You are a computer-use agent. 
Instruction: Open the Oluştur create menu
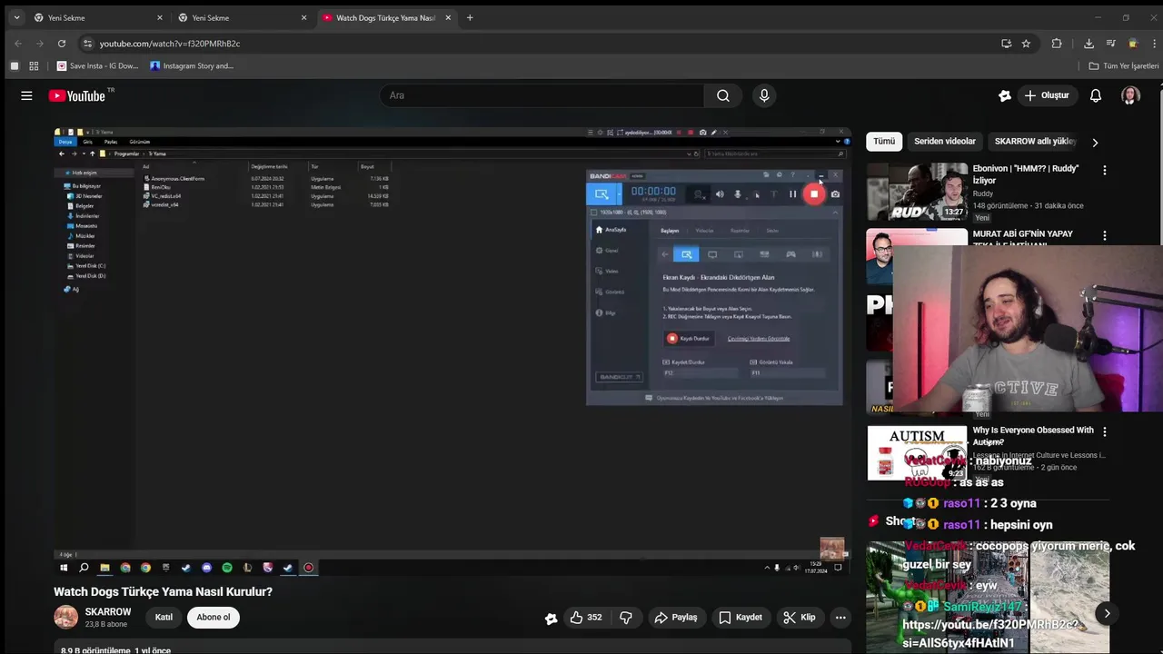pyautogui.click(x=1047, y=95)
